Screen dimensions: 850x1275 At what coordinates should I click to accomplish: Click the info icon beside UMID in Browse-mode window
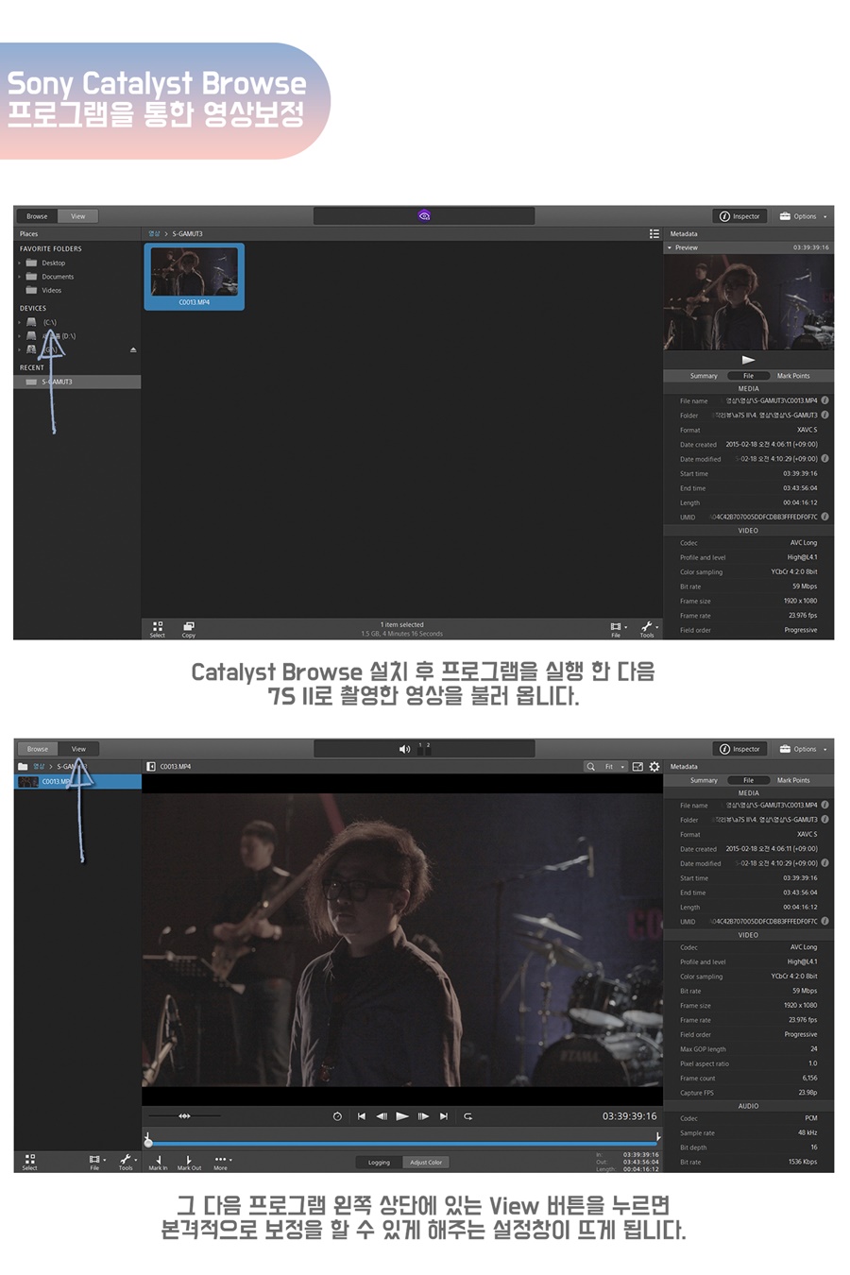pyautogui.click(x=825, y=517)
